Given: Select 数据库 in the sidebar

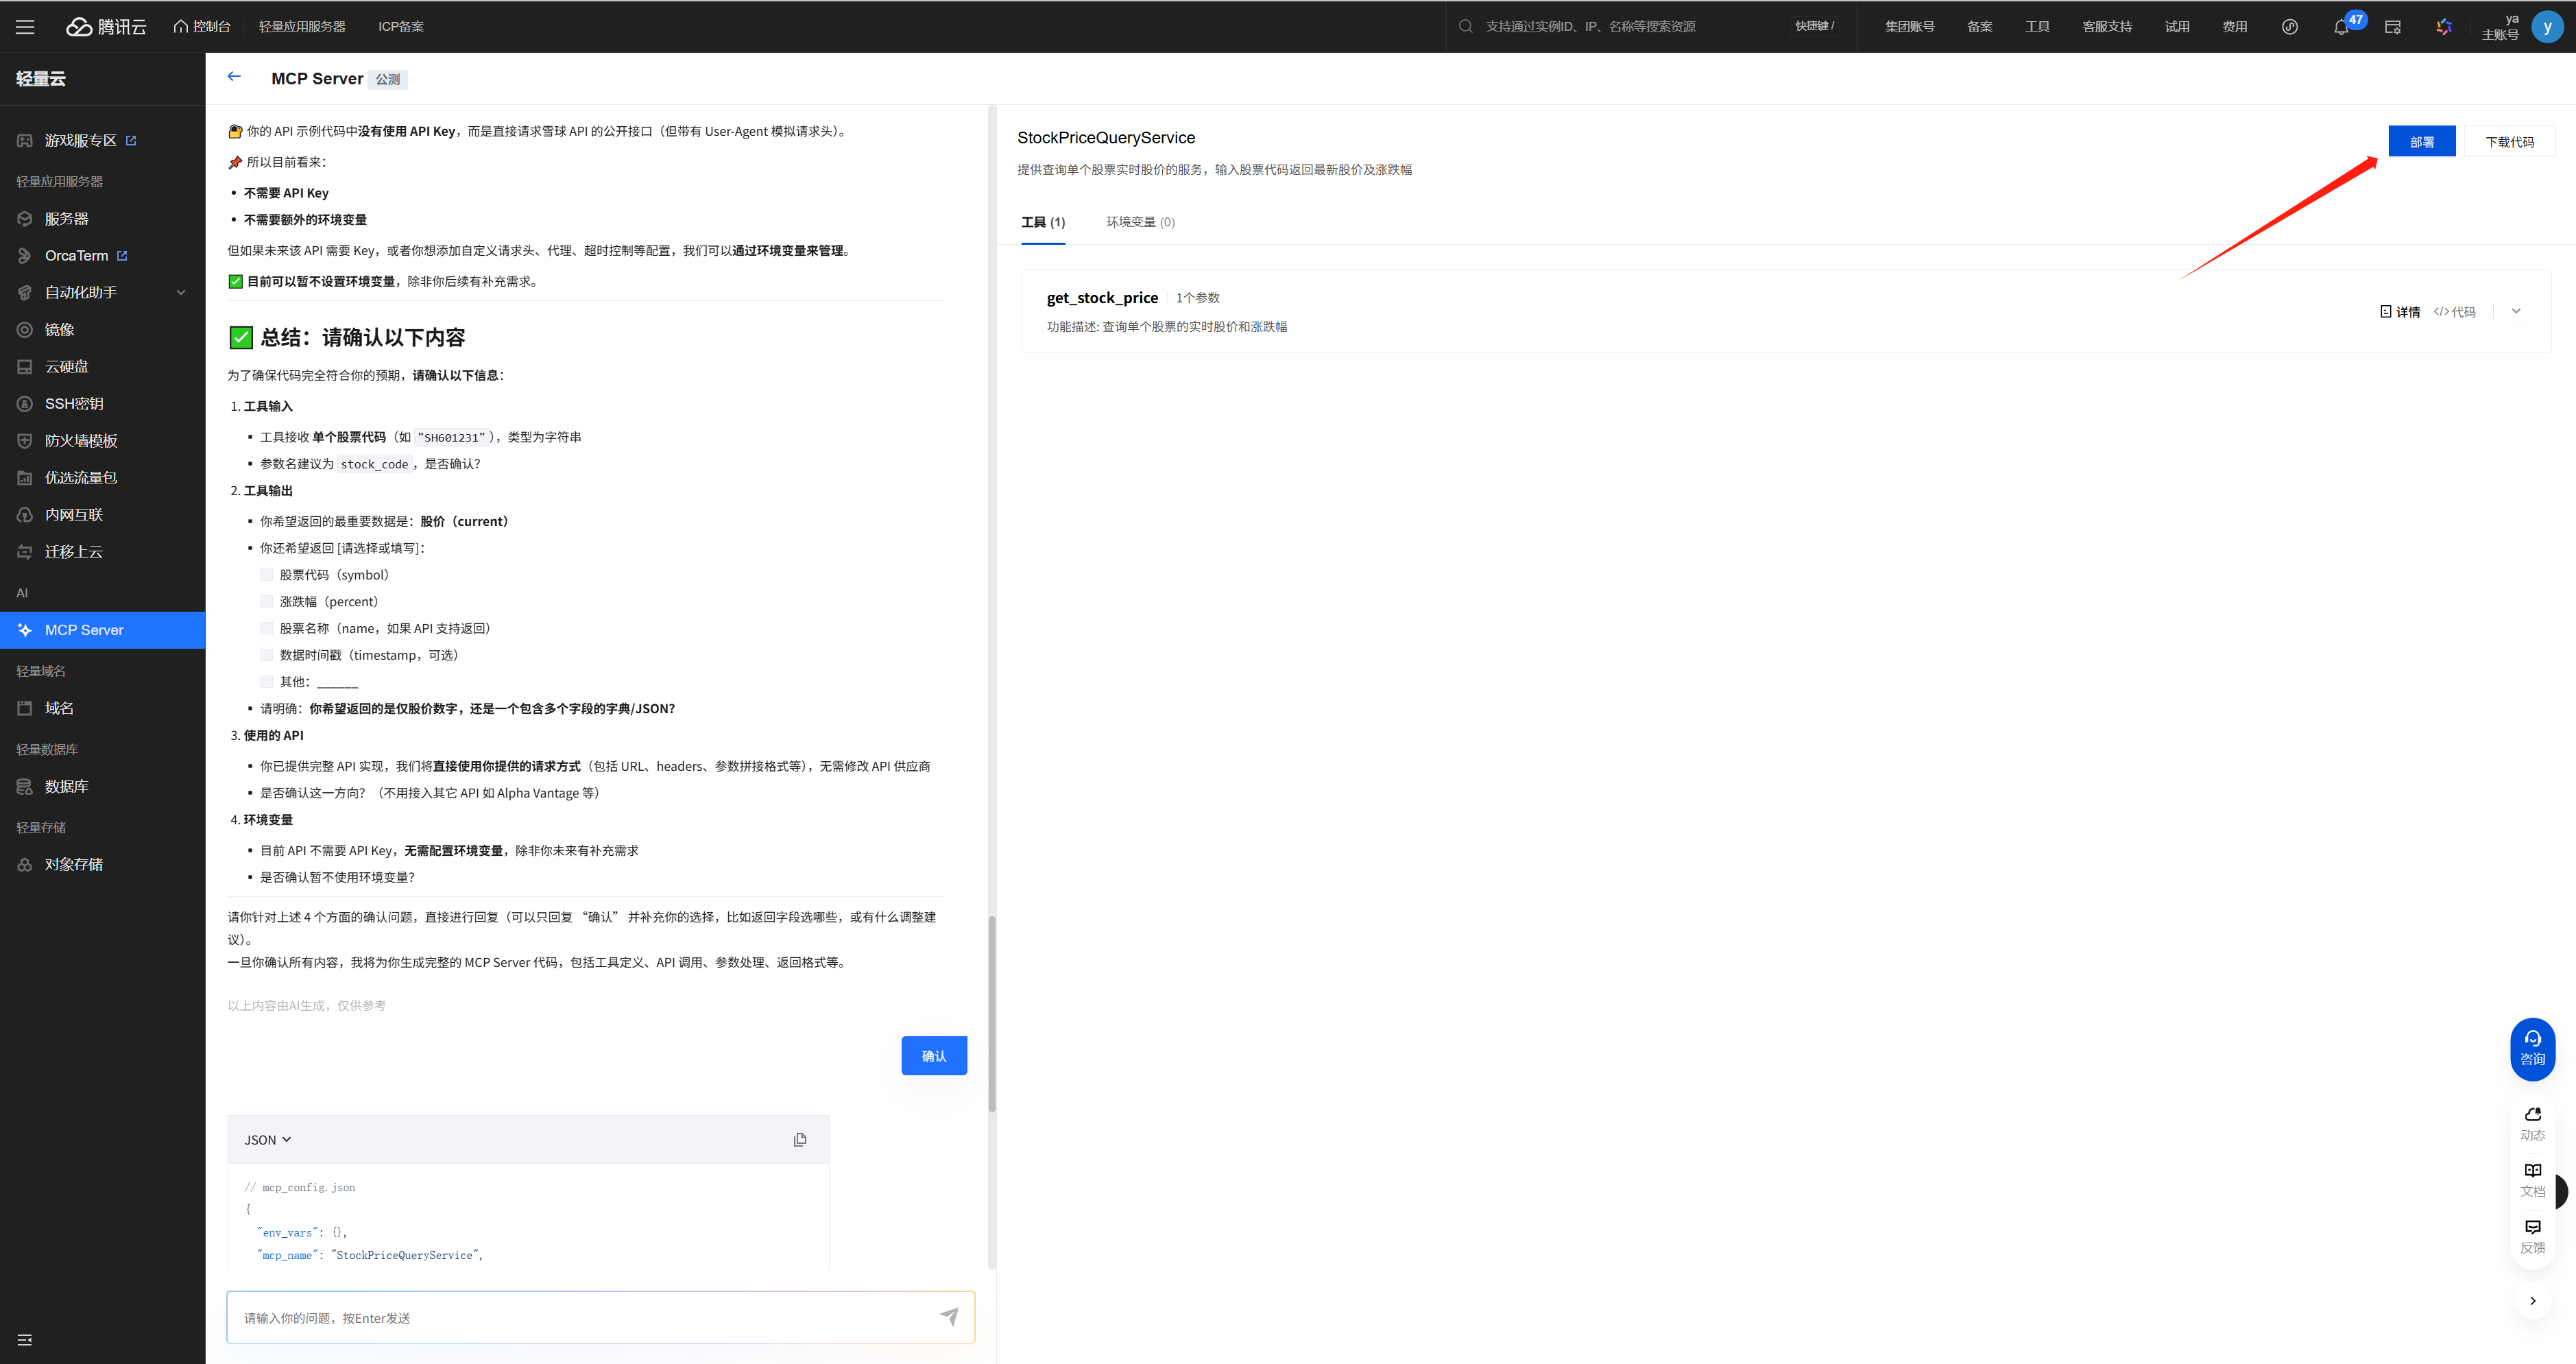Looking at the screenshot, I should [x=66, y=786].
